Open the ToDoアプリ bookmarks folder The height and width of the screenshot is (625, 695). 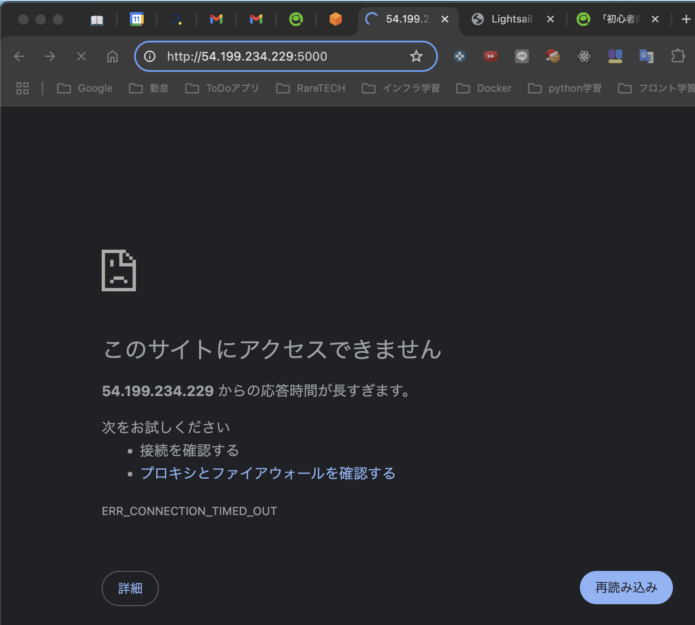click(222, 88)
